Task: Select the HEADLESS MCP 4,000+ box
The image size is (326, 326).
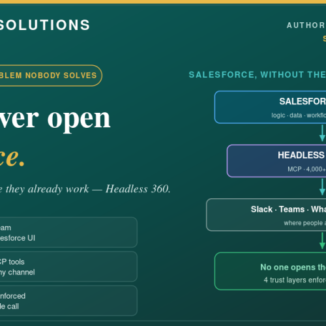Action: click(x=276, y=161)
